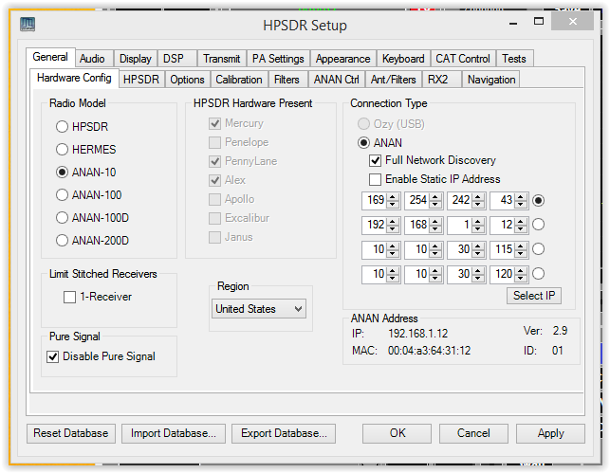Image resolution: width=610 pixels, height=473 pixels.
Task: Open the Ant/Filters sub-tab
Action: coord(394,80)
